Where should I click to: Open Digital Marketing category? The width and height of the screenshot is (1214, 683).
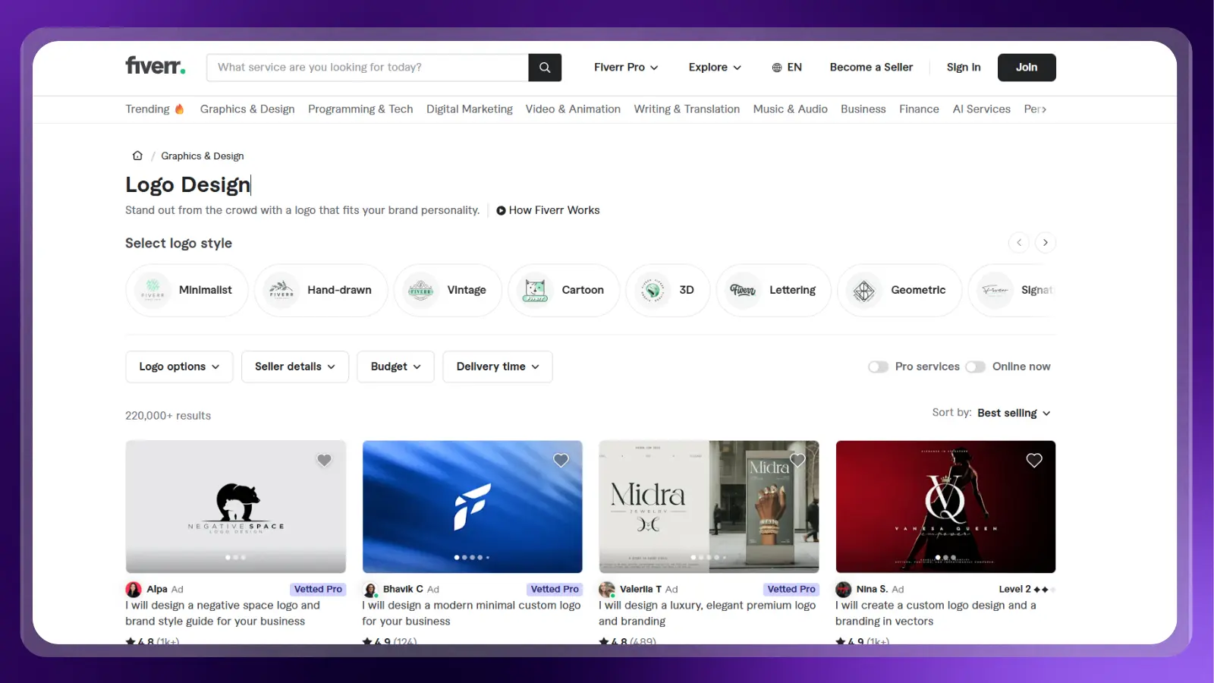coord(470,109)
